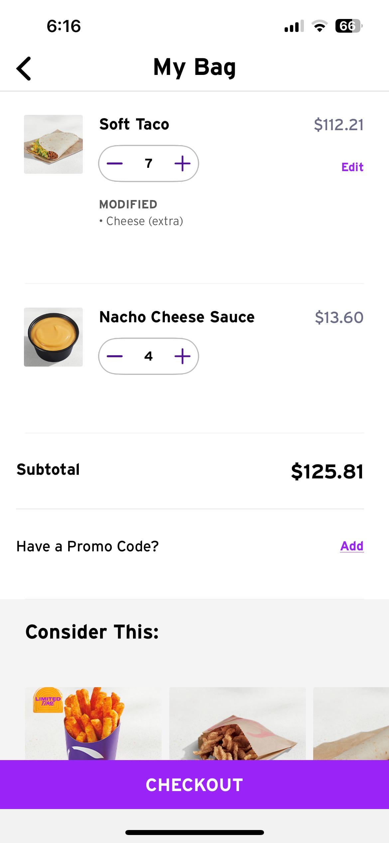Tap the cellular signal icon
This screenshot has height=843, width=389.
pos(294,26)
